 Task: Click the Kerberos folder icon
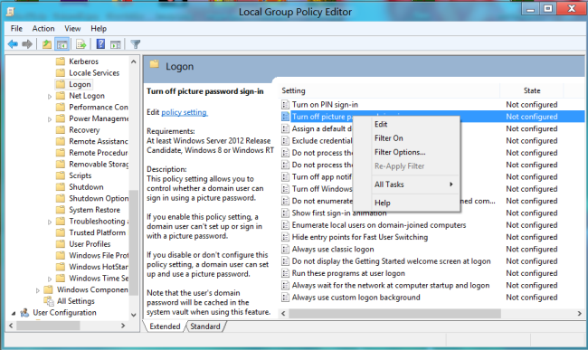(x=61, y=61)
